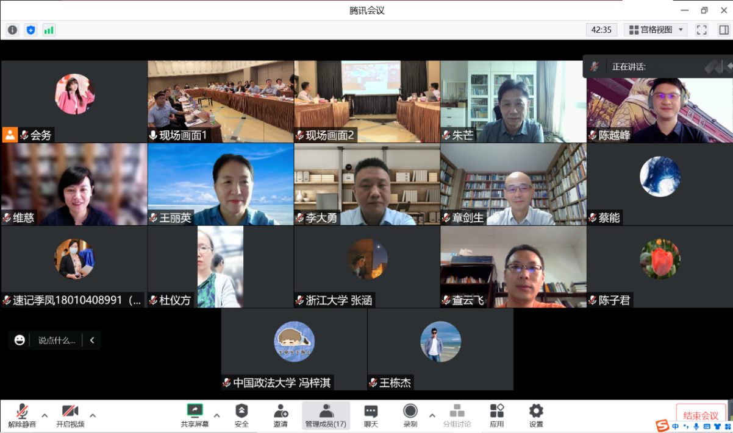The image size is (733, 433).
Task: Toggle the side panel layout icon
Action: coord(723,30)
